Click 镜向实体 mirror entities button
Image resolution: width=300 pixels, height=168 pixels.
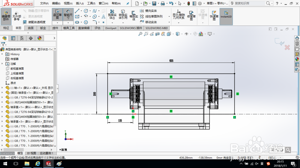[148, 11]
